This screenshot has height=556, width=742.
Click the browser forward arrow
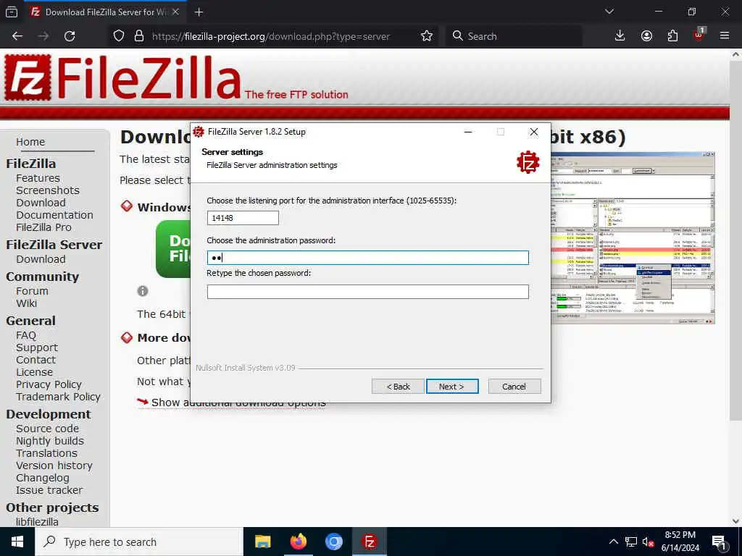(x=43, y=36)
